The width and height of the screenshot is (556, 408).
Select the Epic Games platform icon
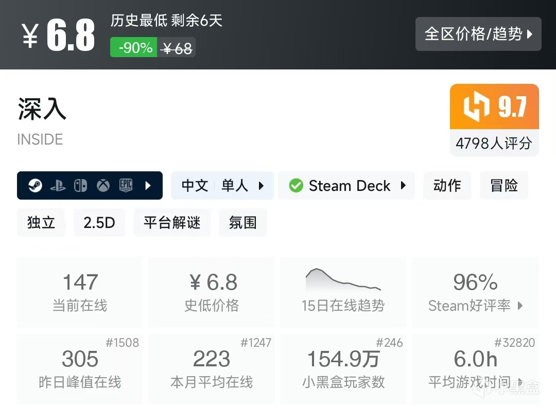(125, 185)
